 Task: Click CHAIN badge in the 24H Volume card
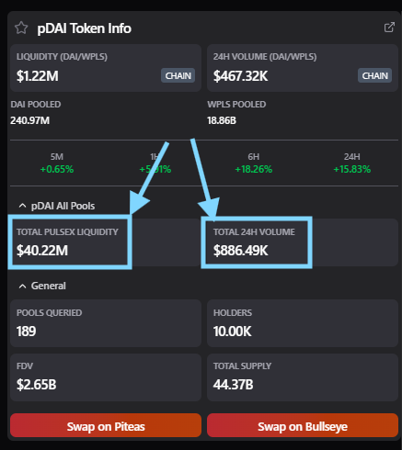tap(374, 75)
